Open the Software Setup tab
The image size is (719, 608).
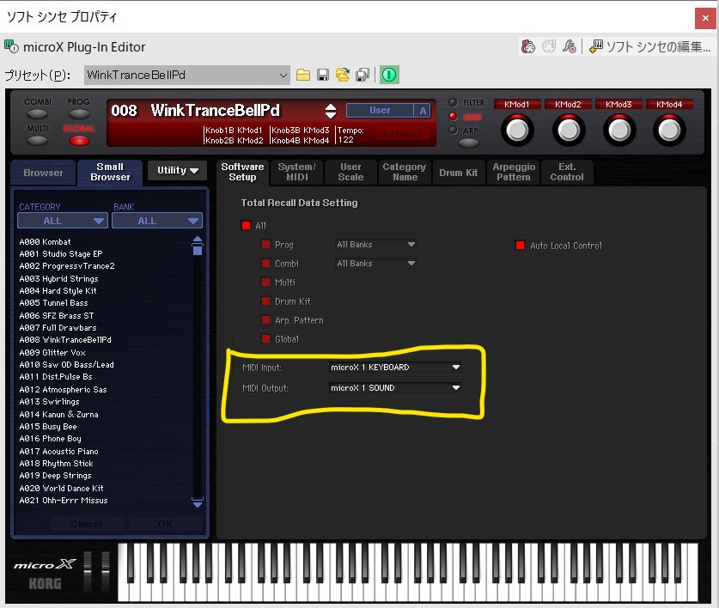[x=242, y=172]
